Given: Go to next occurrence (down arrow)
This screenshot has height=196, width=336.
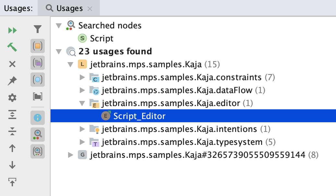Looking at the screenshot, I should coord(12,165).
